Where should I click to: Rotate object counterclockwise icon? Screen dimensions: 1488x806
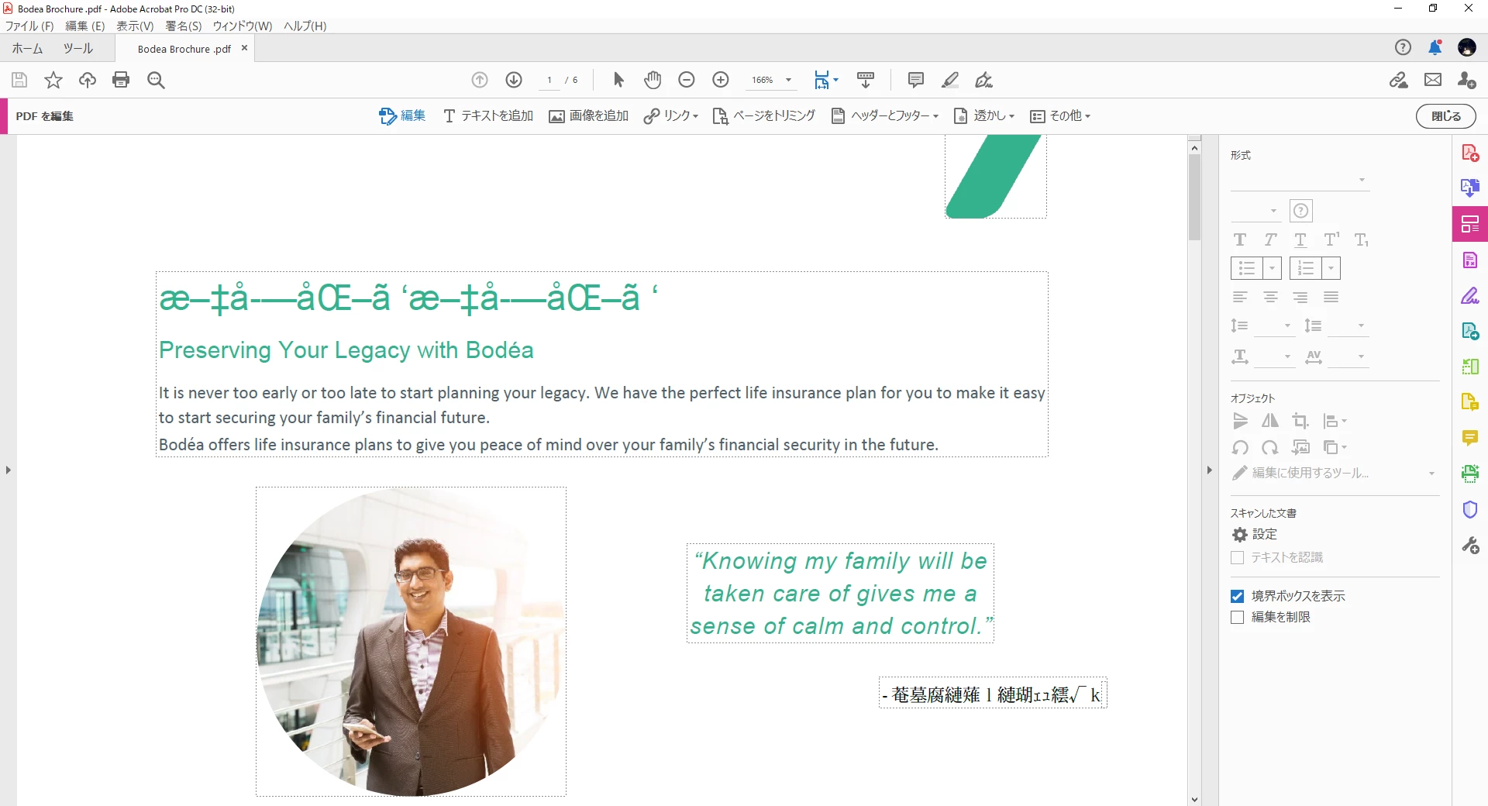(x=1240, y=447)
